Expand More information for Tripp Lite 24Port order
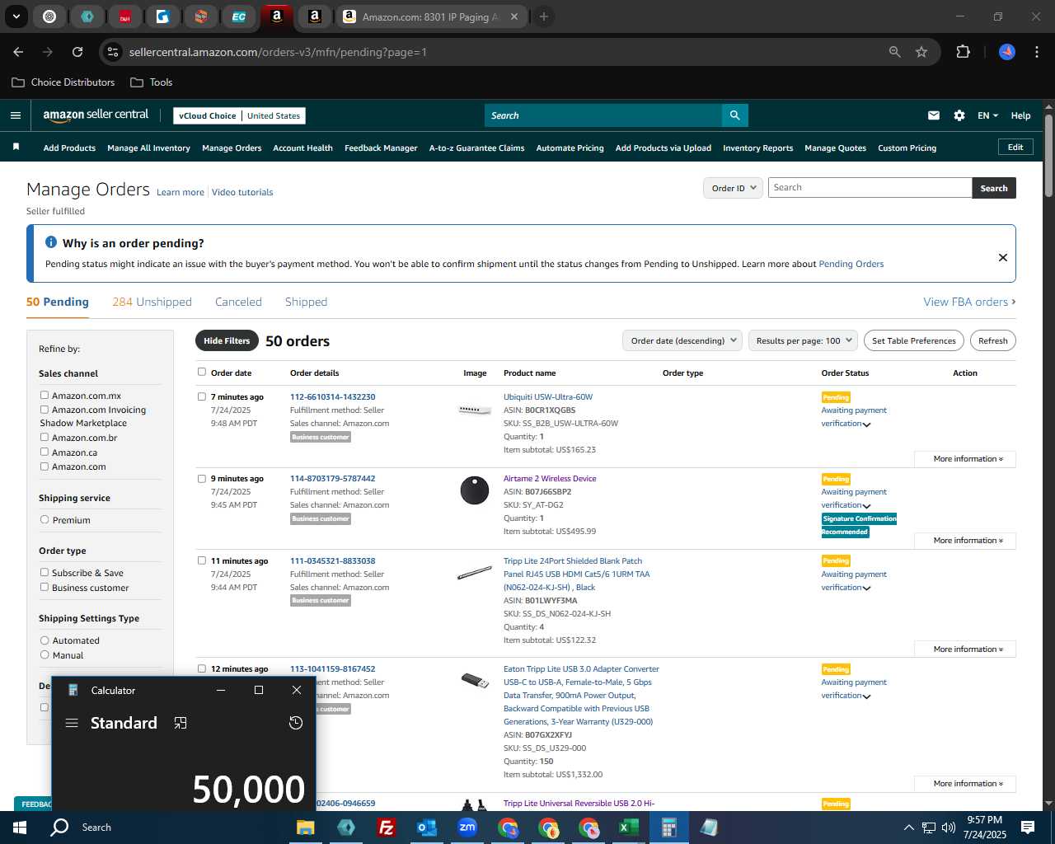This screenshot has width=1055, height=844. (x=964, y=649)
